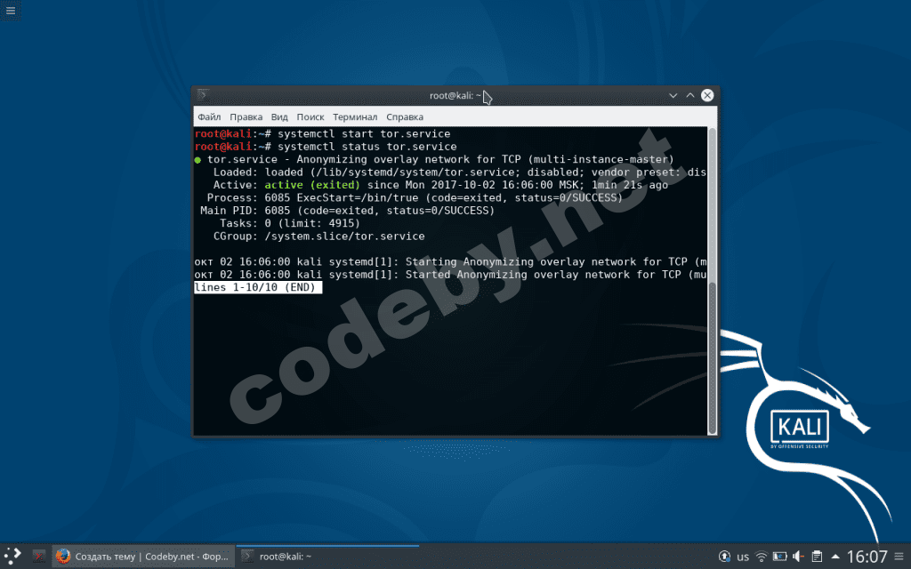Open the volume tray icon
Image resolution: width=911 pixels, height=569 pixels.
click(798, 557)
